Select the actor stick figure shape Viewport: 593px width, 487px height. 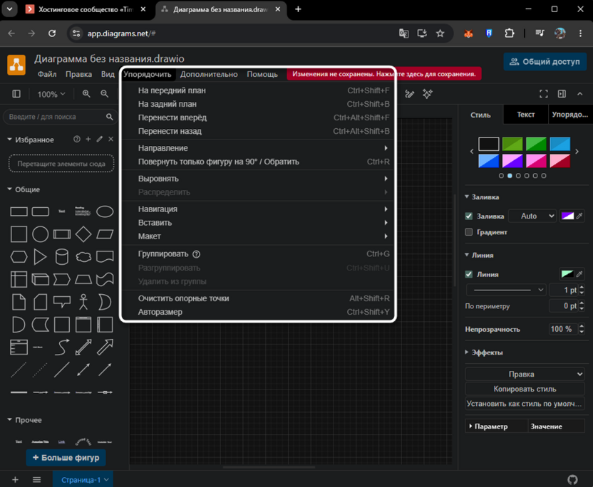(83, 303)
